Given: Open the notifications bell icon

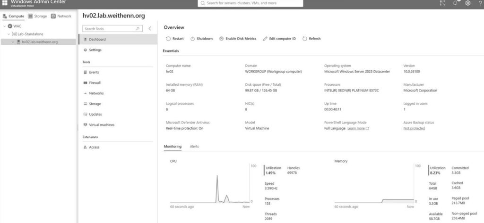Looking at the screenshot, I should [455, 3].
